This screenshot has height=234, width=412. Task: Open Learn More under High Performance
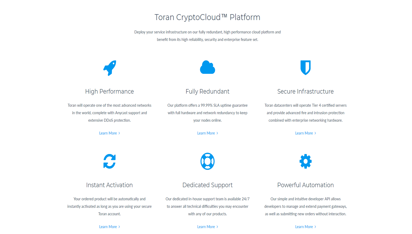click(x=110, y=133)
